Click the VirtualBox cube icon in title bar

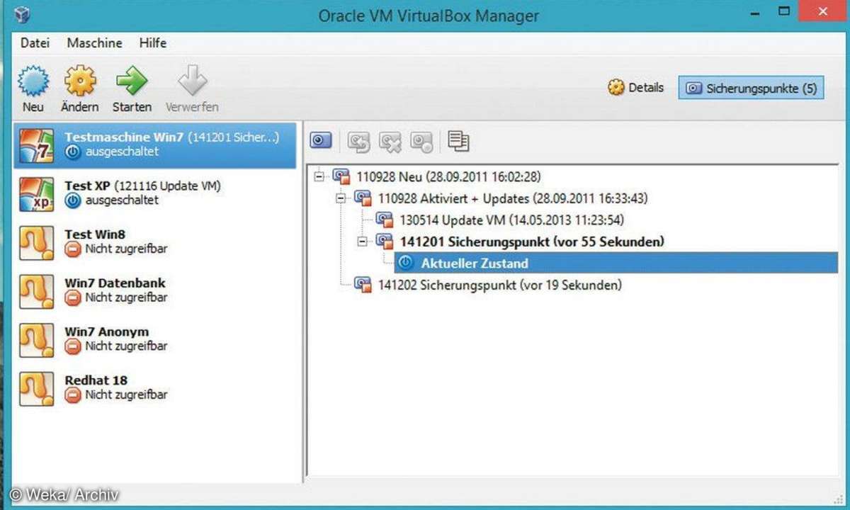(22, 14)
